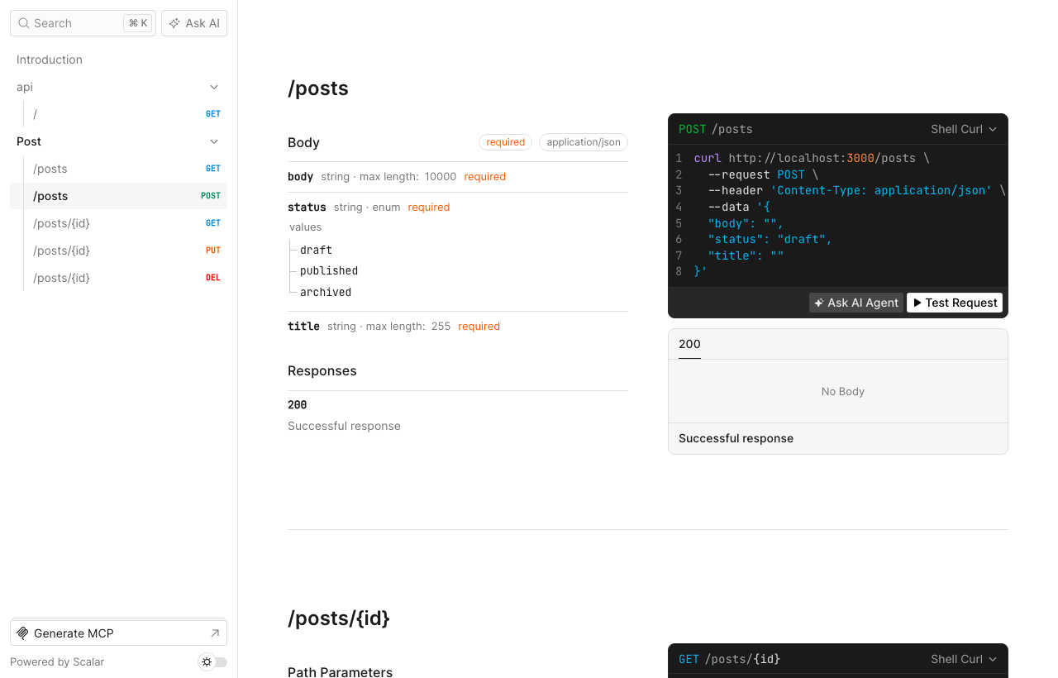The width and height of the screenshot is (1058, 678).
Task: Collapse the Post group in the sidebar
Action: [x=214, y=141]
